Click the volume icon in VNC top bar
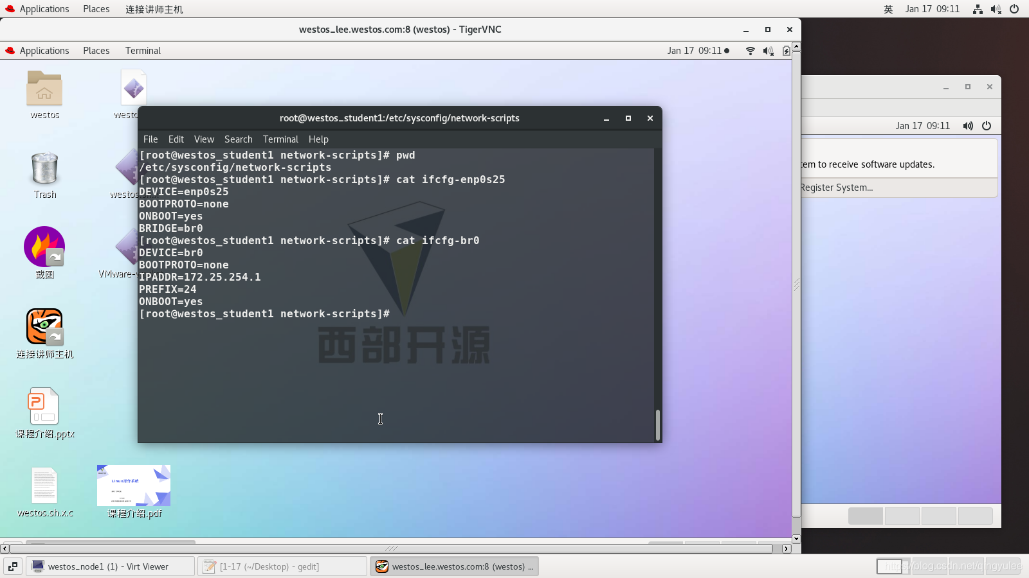 (768, 51)
